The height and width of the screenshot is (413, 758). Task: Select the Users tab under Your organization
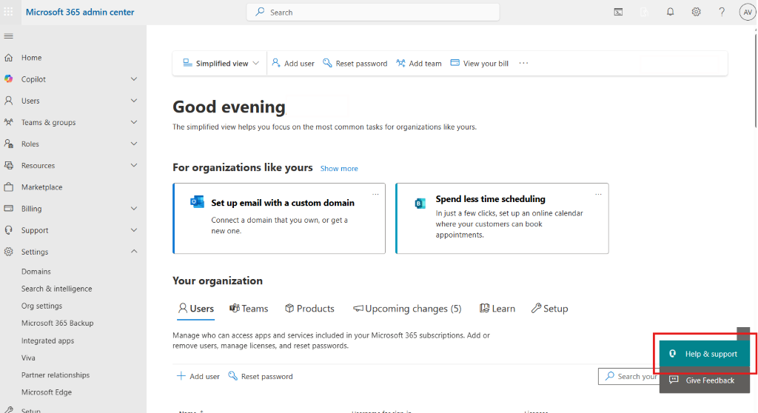click(x=195, y=309)
